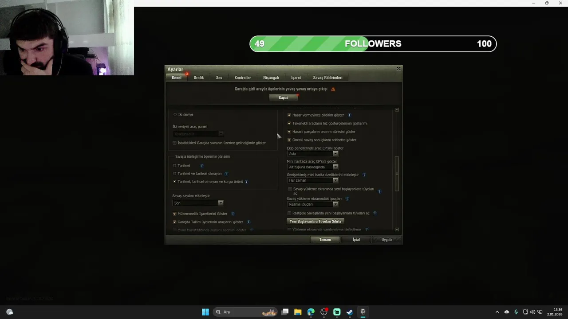Click info icon next to Mükemmellik İşaretlerini Göster
This screenshot has height=319, width=568.
click(233, 214)
